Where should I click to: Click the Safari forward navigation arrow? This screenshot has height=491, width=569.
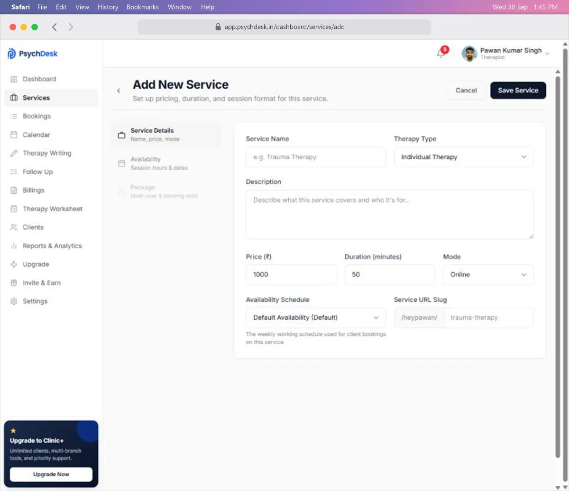coord(71,27)
